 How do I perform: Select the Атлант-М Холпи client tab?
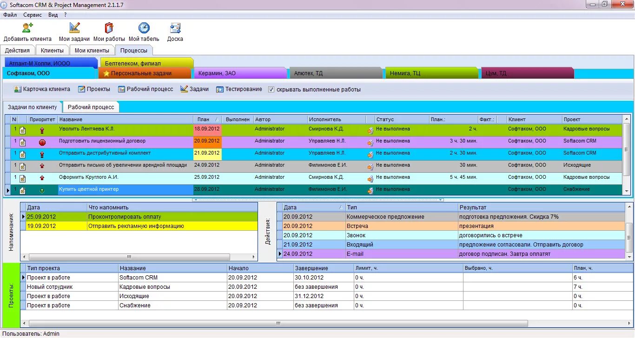point(51,63)
